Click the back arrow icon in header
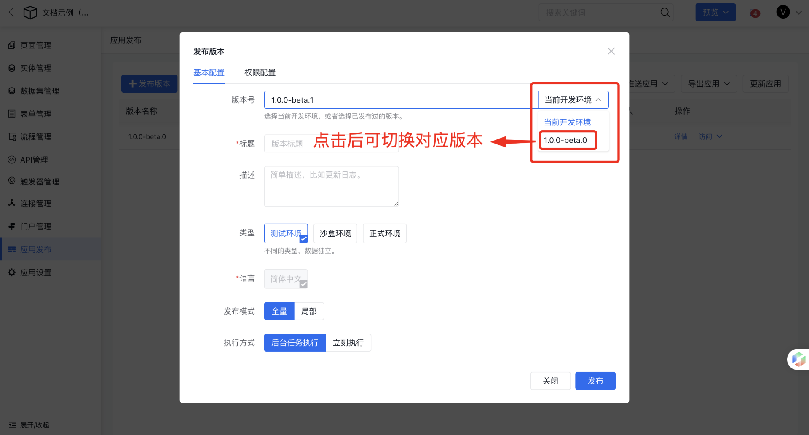Viewport: 809px width, 435px height. [11, 13]
